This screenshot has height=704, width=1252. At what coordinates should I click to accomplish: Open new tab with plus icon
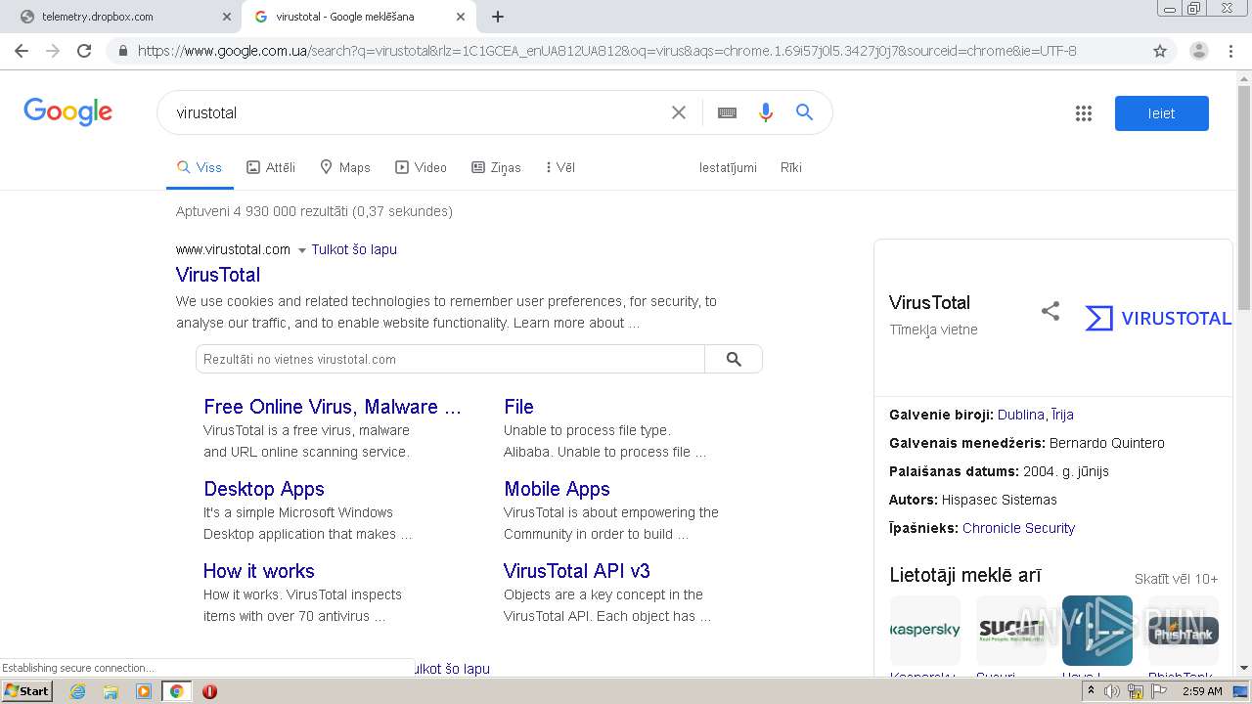[498, 17]
